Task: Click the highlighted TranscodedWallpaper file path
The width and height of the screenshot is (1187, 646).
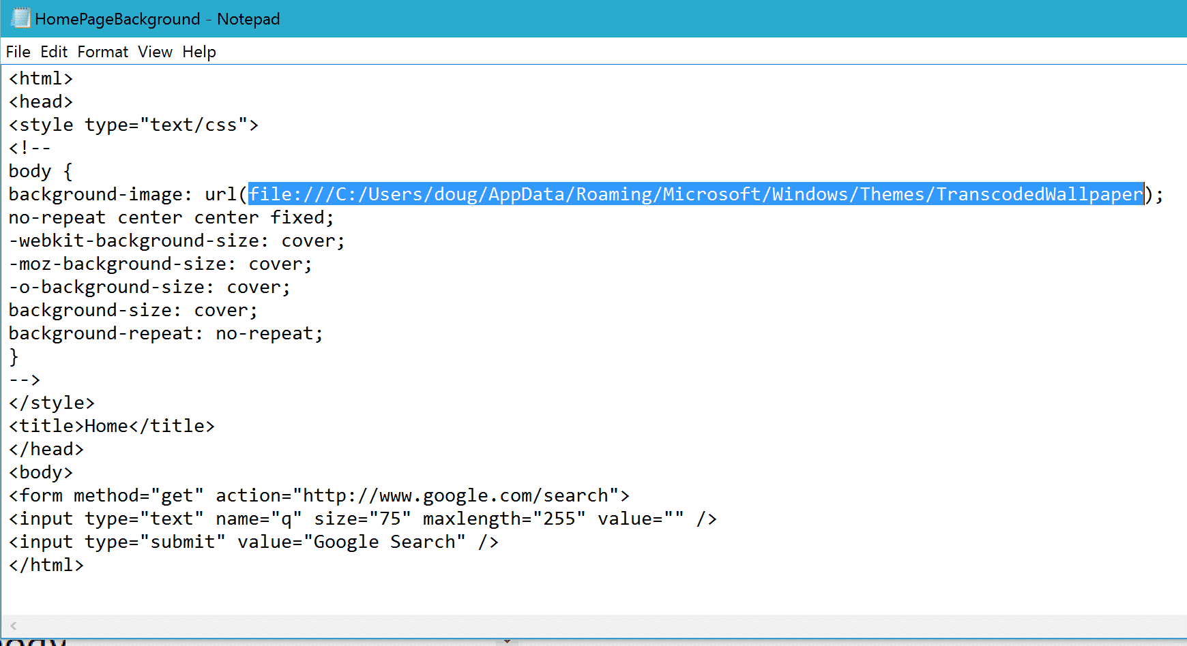Action: (696, 194)
